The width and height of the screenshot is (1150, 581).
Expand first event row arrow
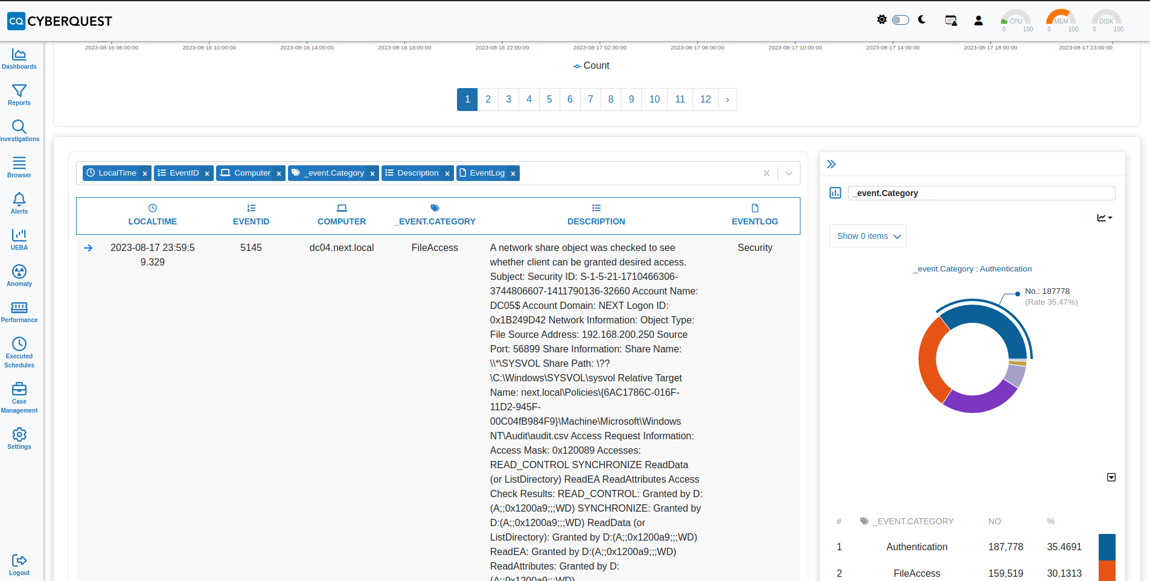(88, 248)
